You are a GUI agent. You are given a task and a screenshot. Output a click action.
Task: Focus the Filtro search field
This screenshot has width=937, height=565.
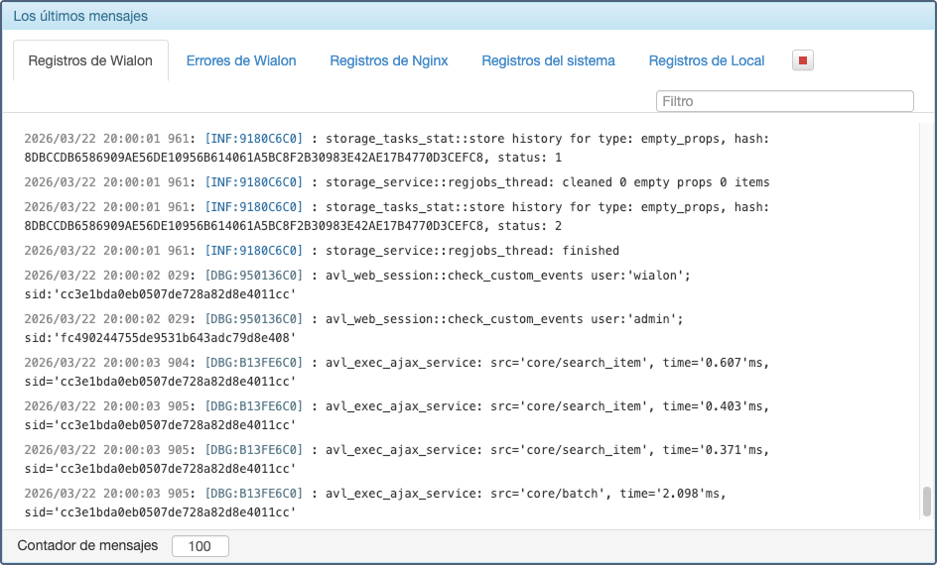(784, 101)
